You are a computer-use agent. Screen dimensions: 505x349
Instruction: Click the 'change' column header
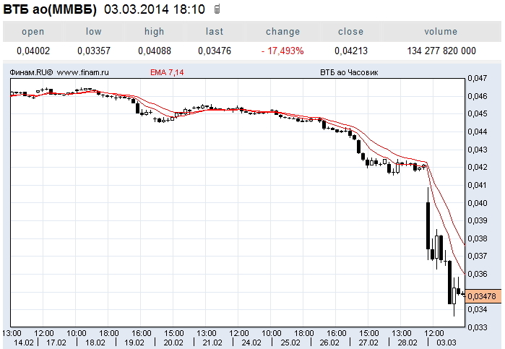click(282, 32)
